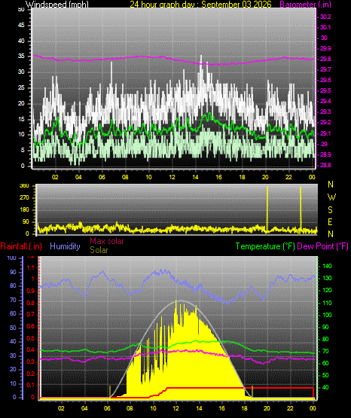Screen dimensions: 351x418
Task: Click the 45 windspeed scale value
Action: [x=21, y=26]
